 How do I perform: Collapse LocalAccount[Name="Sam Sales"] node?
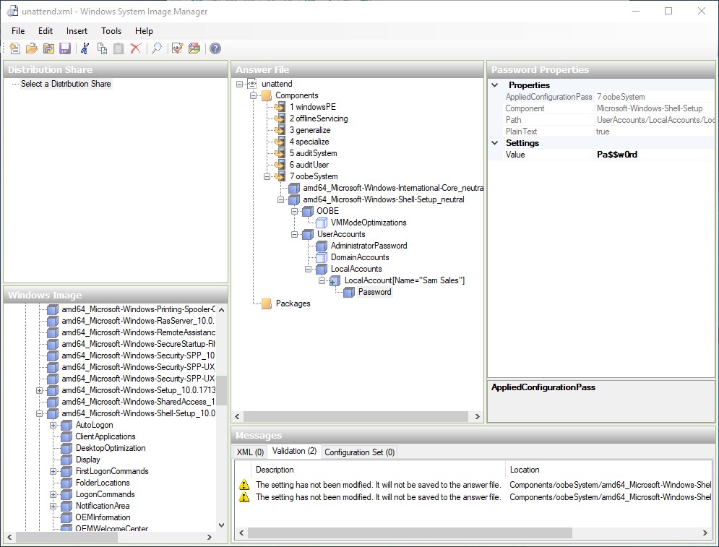[x=322, y=280]
